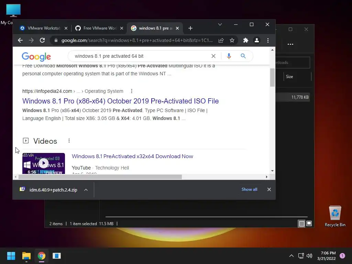The width and height of the screenshot is (352, 264).
Task: Open Chrome's three-dot menu
Action: pyautogui.click(x=268, y=41)
